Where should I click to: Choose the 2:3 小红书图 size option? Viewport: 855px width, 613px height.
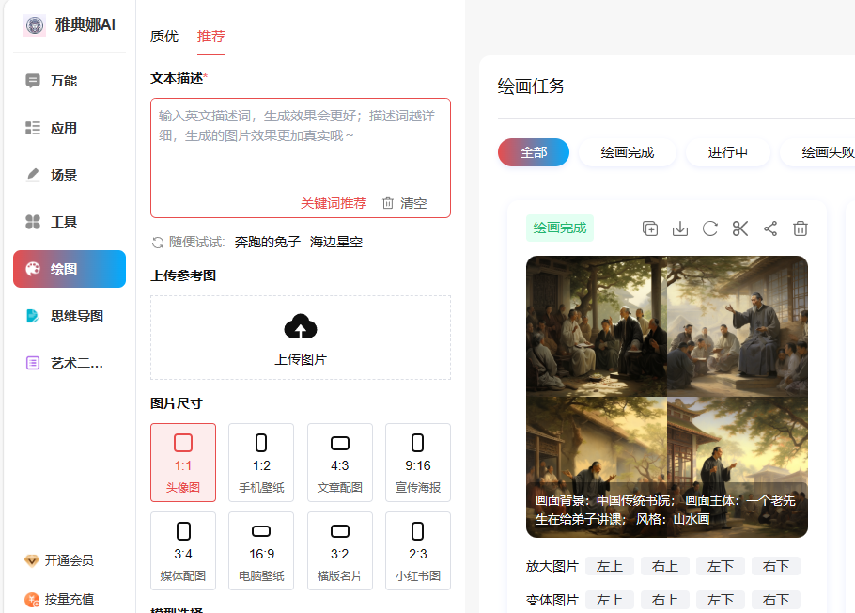[418, 551]
